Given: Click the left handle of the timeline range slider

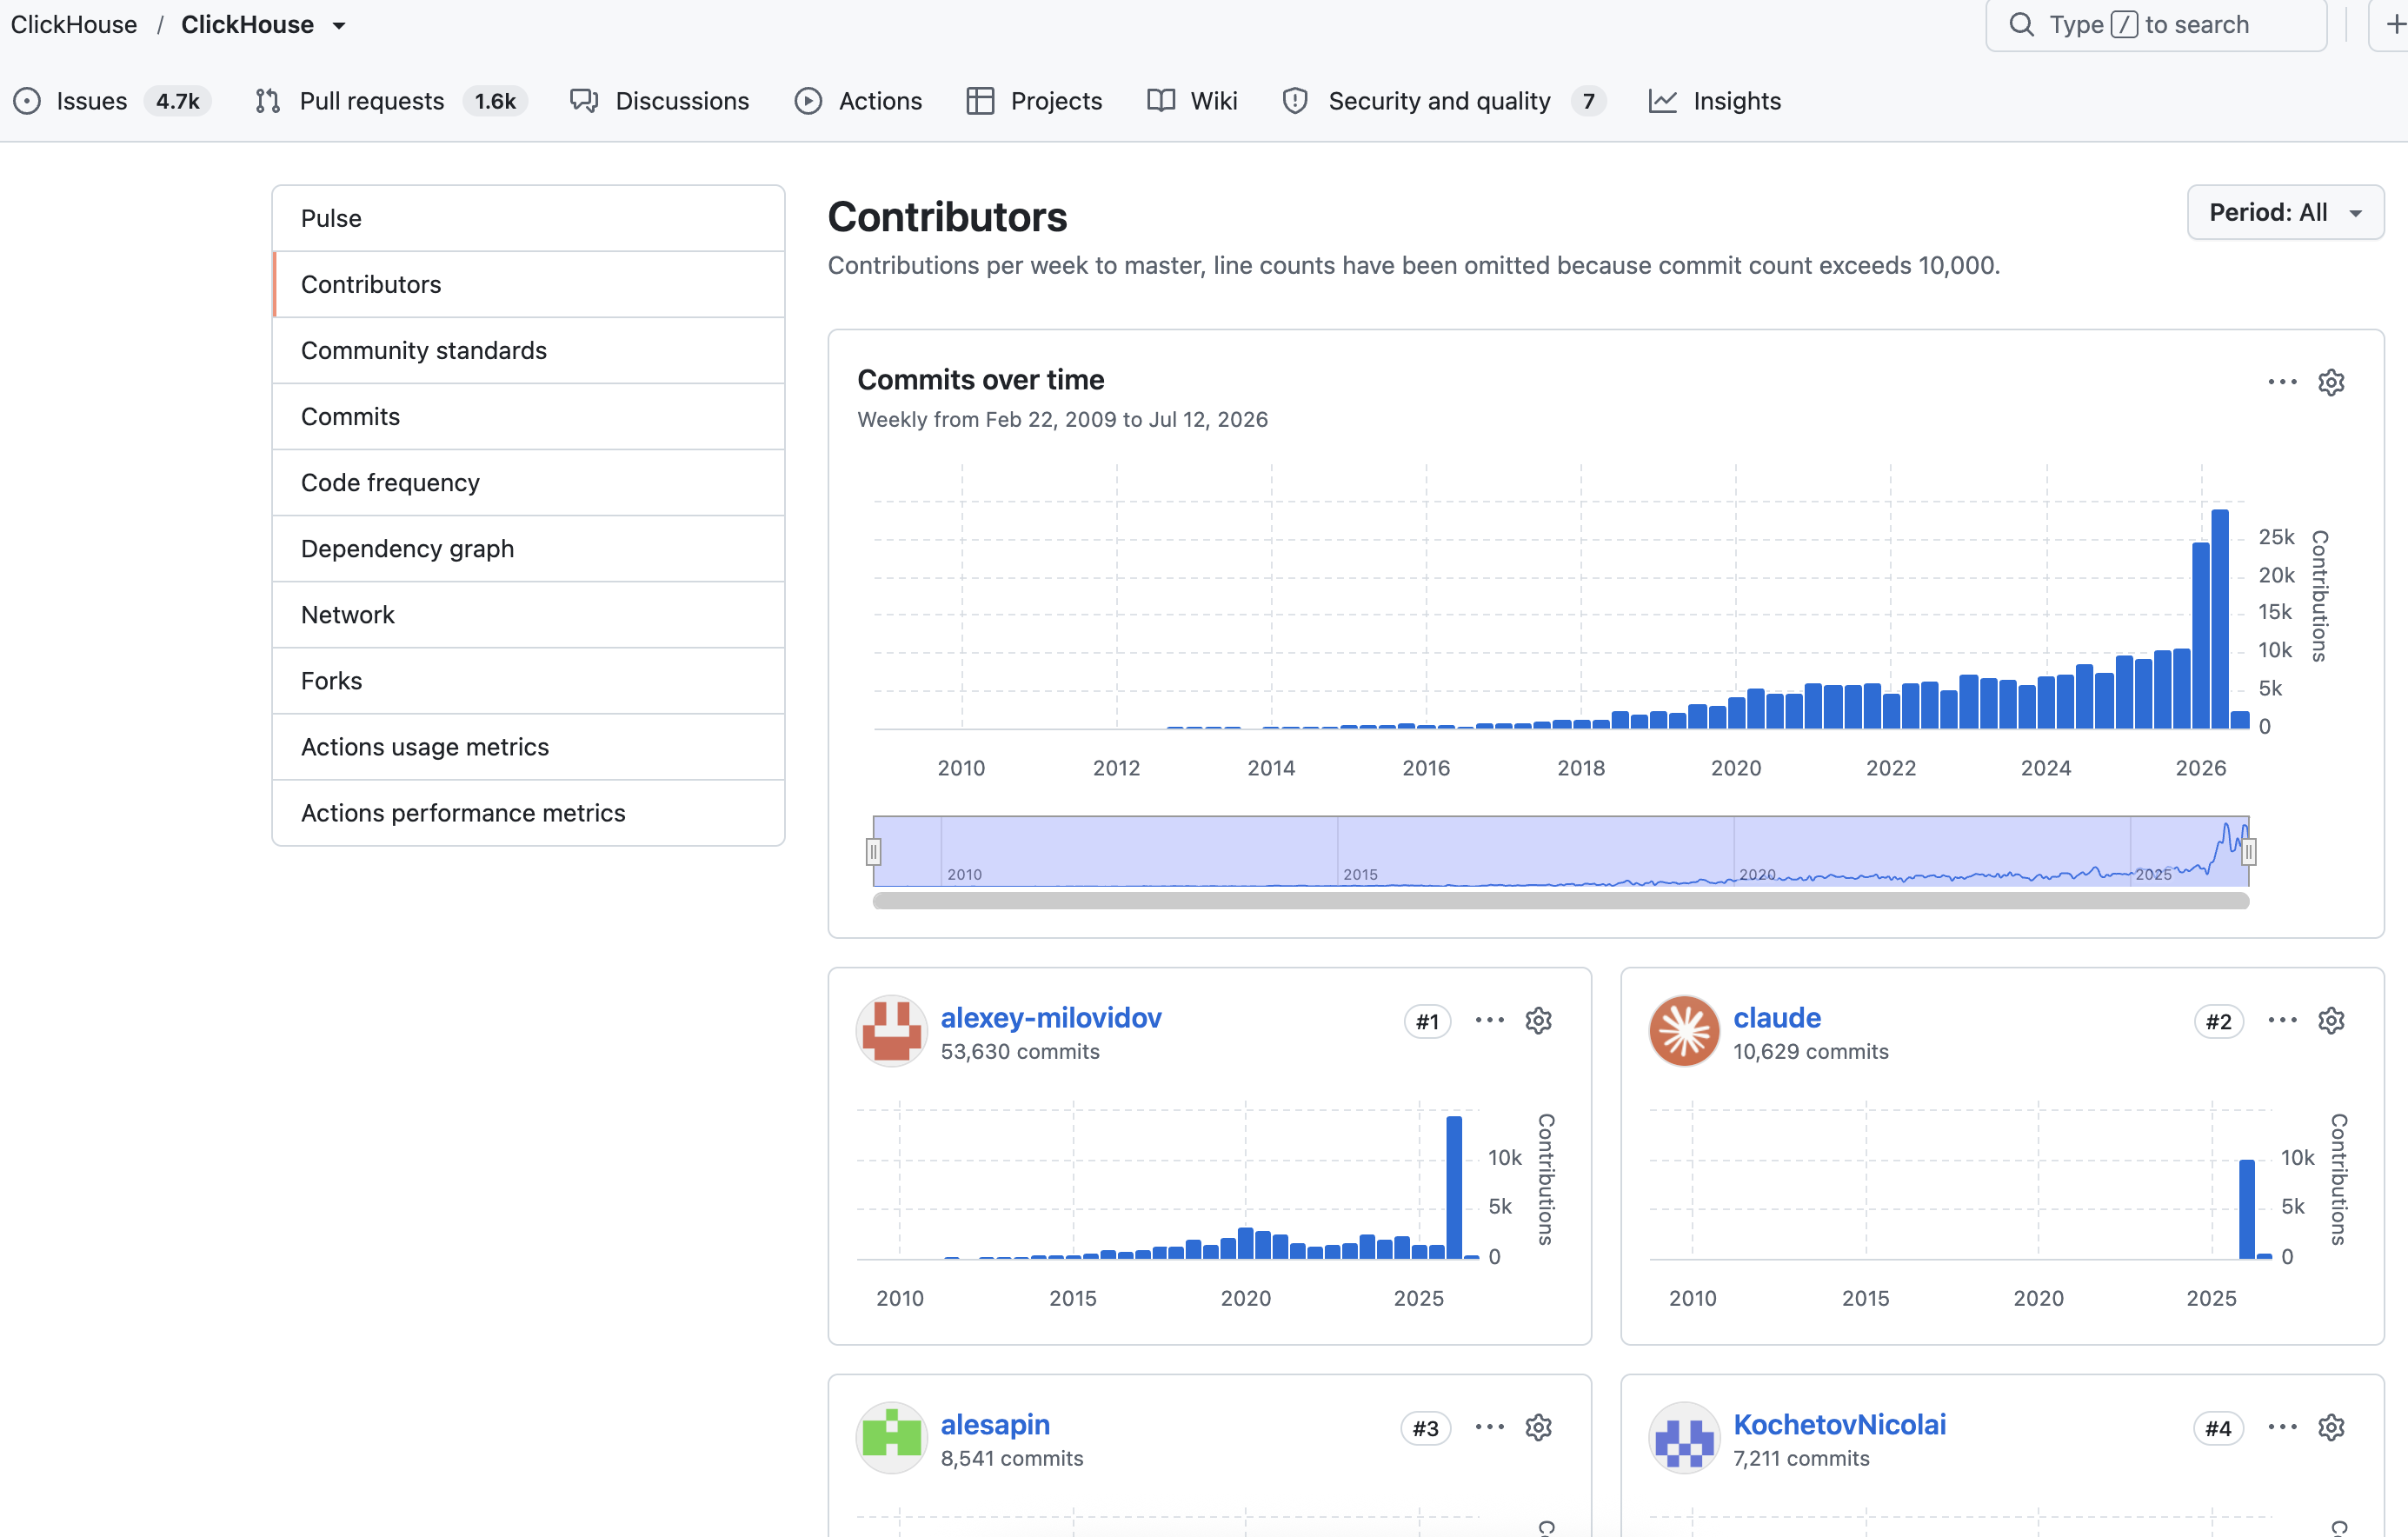Looking at the screenshot, I should tap(873, 852).
